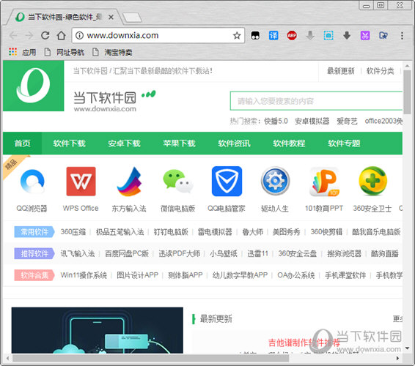Screen dimensions: 415x366
Task: Click the 软件合集 category label
Action: coord(34,275)
